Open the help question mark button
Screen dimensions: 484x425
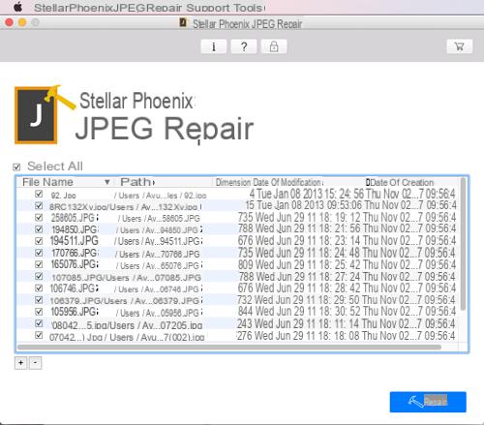244,46
